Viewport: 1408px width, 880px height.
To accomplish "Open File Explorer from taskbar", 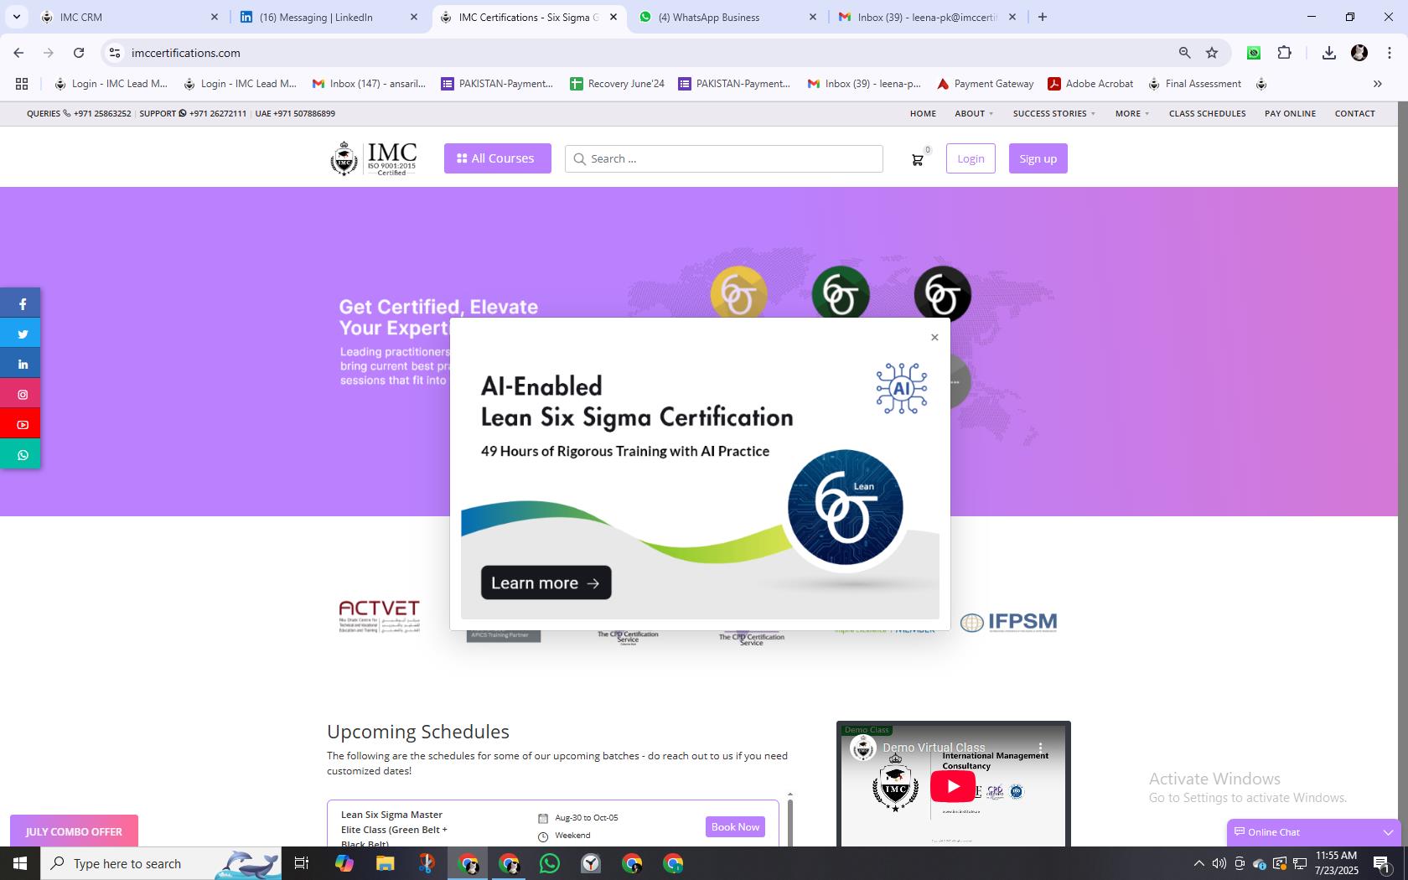I will click(x=385, y=863).
